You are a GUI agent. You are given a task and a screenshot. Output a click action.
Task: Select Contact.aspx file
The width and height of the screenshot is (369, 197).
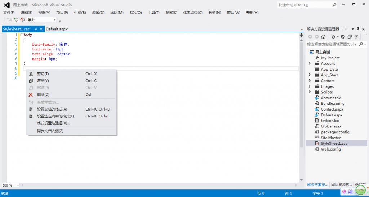tap(332, 109)
